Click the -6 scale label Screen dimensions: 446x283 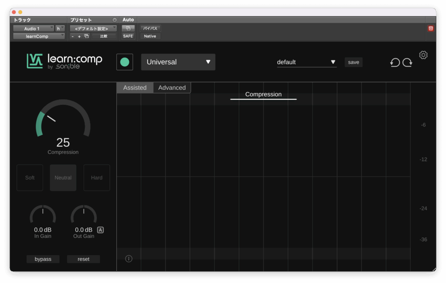pyautogui.click(x=423, y=125)
